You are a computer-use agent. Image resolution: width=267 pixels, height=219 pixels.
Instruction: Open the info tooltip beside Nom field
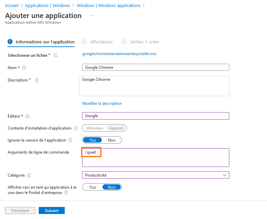click(x=24, y=67)
